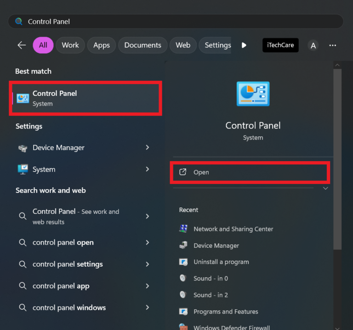This screenshot has width=353, height=330.
Task: Click into the Control Panel search field
Action: [175, 22]
